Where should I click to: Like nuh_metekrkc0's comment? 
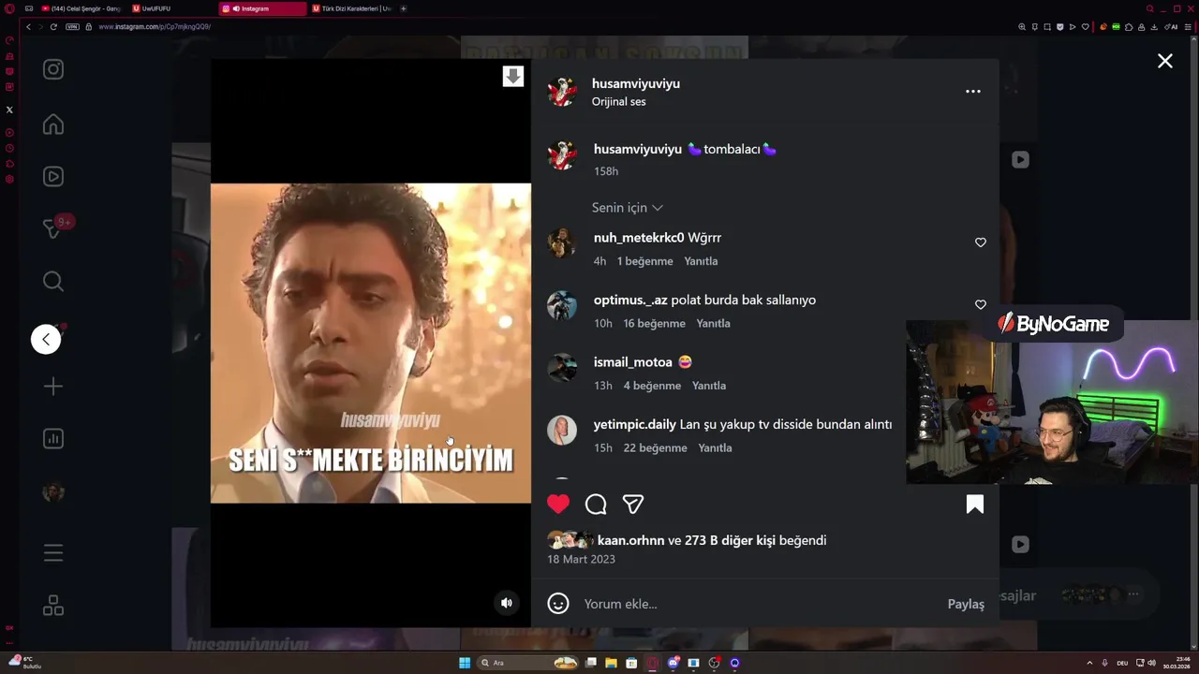tap(981, 242)
